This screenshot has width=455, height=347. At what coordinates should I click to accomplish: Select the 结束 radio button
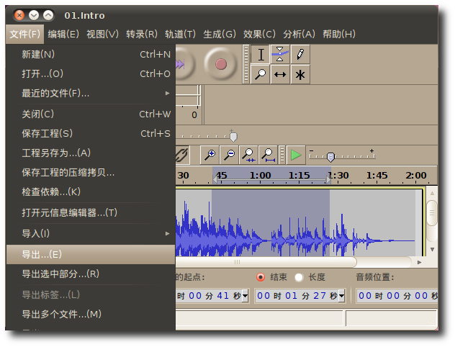[x=261, y=277]
